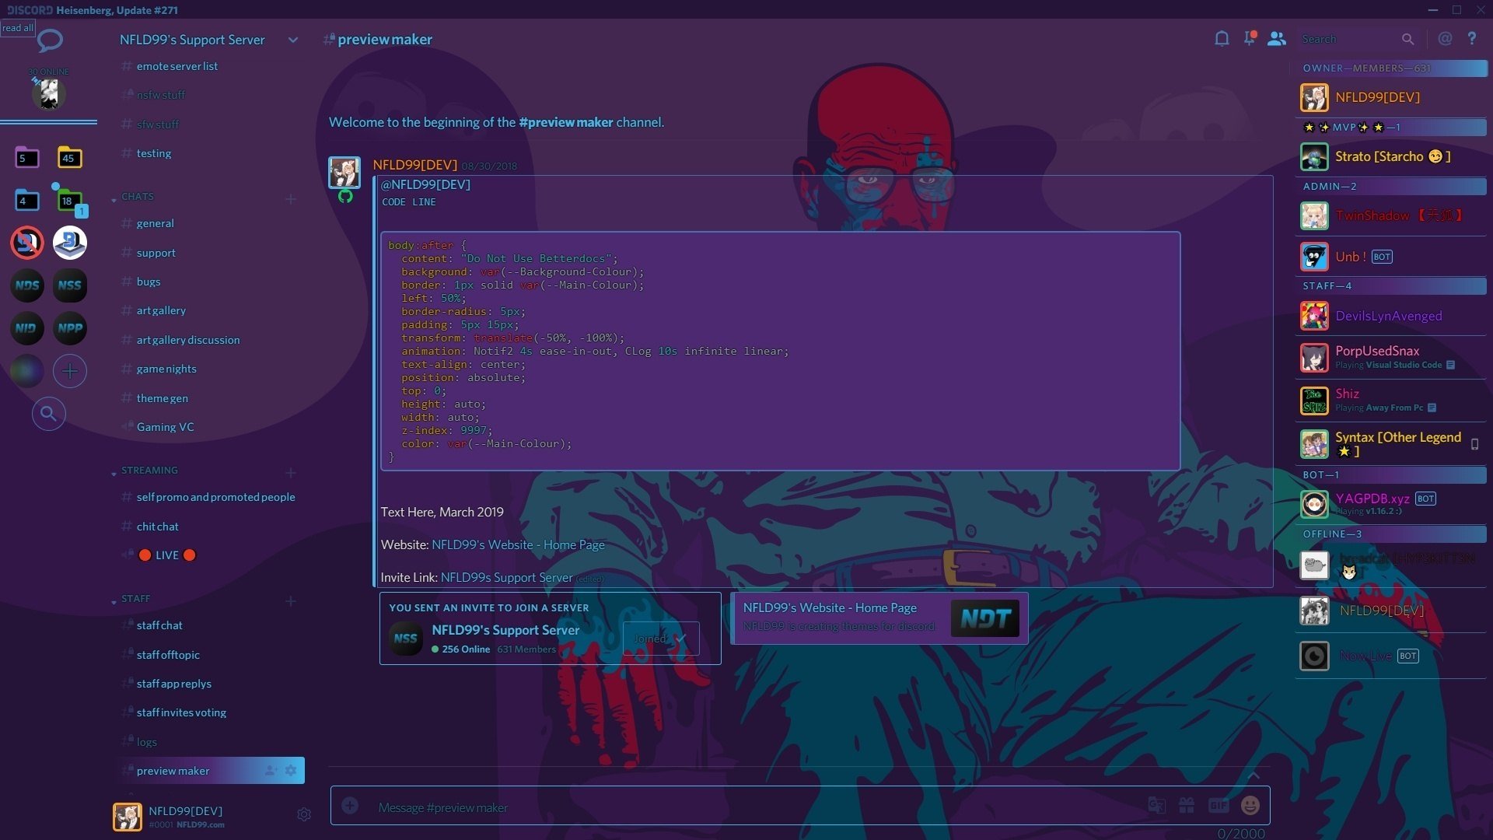Add a channel to the STREAMING category
This screenshot has width=1493, height=840.
(291, 473)
